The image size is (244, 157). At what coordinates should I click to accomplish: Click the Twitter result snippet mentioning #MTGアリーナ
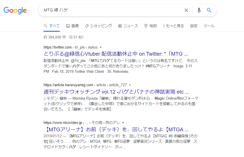121,66
